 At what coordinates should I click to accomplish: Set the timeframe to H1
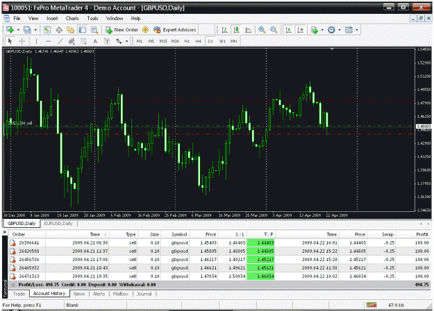pyautogui.click(x=187, y=42)
